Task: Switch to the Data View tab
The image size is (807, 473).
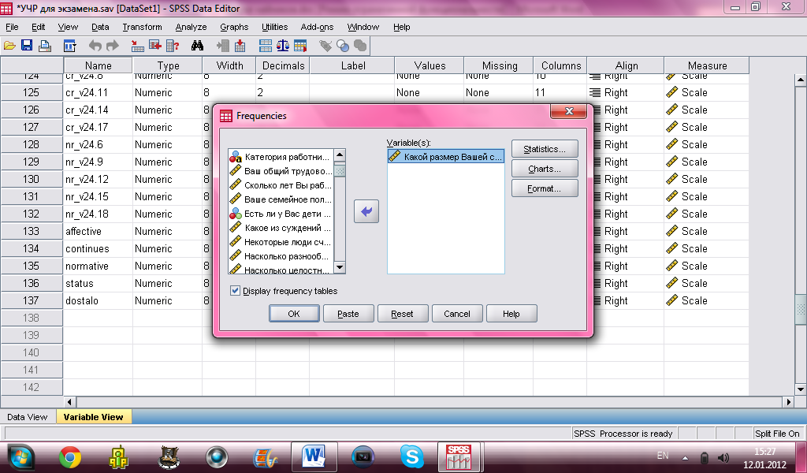Action: (28, 417)
